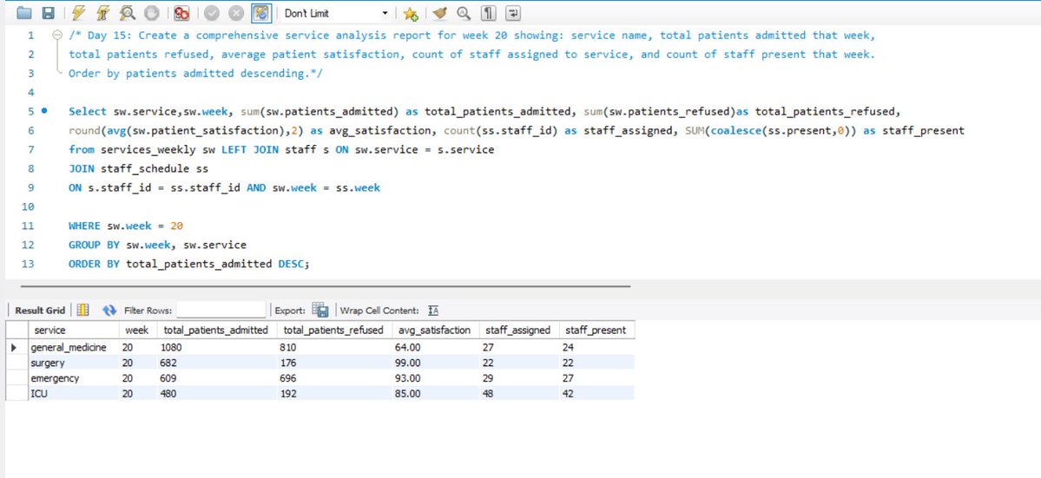
Task: Toggle auto-commit mode
Action: [261, 13]
